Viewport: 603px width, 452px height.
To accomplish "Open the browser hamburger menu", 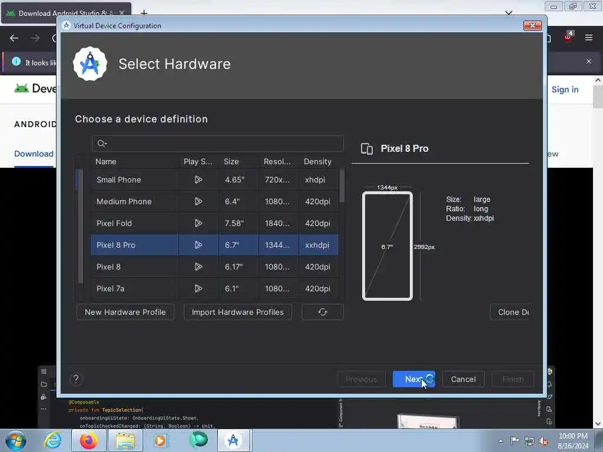I will pyautogui.click(x=588, y=38).
